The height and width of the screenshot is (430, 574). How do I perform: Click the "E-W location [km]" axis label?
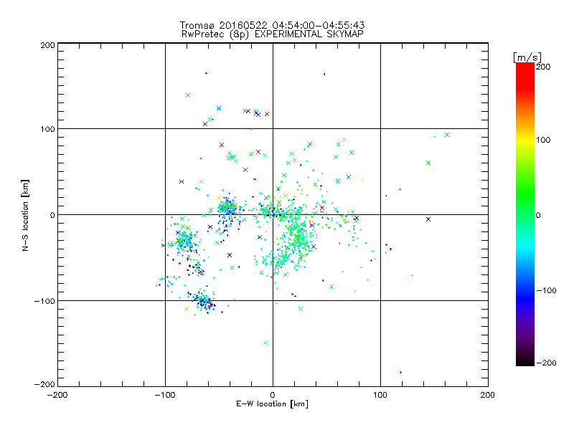pyautogui.click(x=272, y=403)
